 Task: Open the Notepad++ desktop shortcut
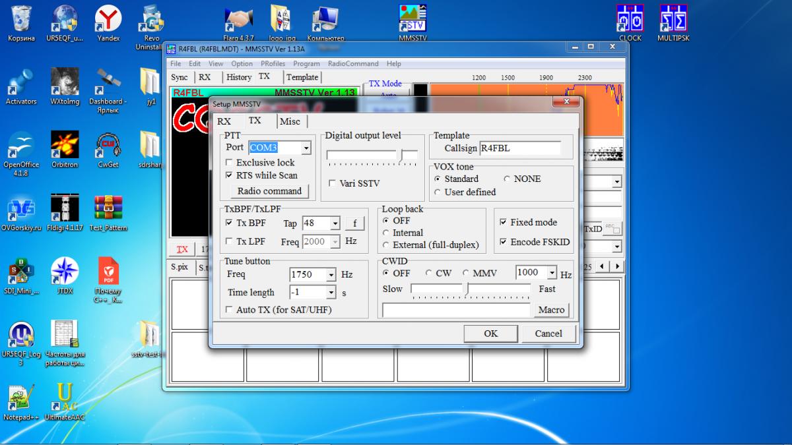click(x=21, y=398)
